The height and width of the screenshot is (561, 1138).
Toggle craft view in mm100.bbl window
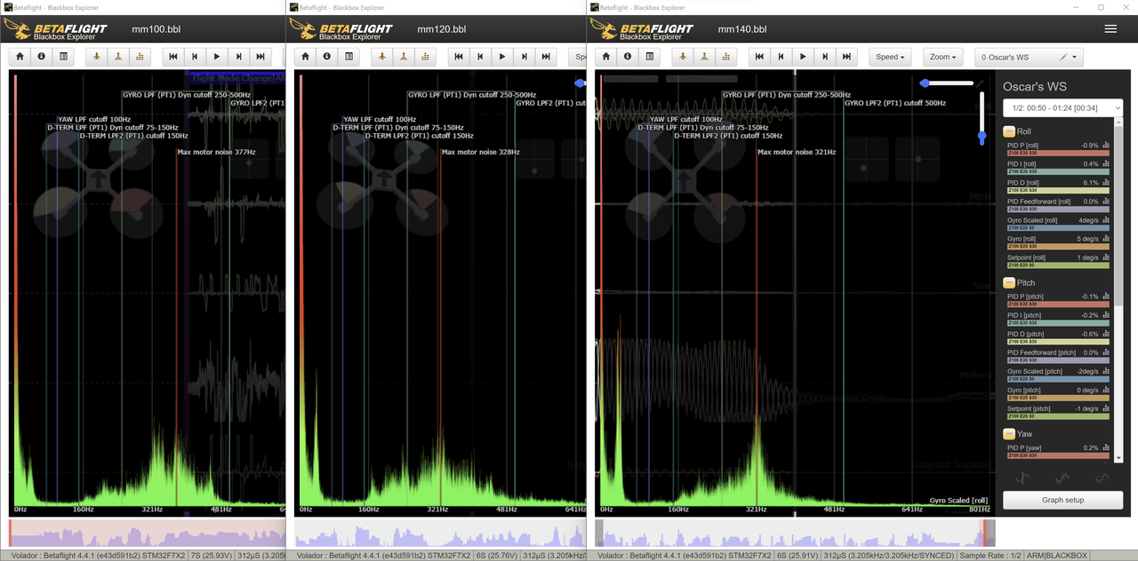(x=96, y=57)
